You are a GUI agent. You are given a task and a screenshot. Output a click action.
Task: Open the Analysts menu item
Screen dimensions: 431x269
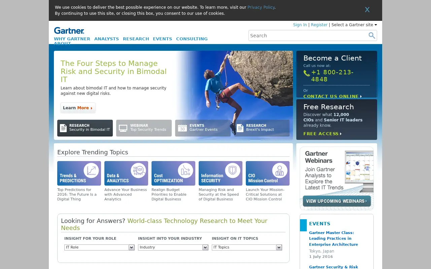[x=106, y=39]
